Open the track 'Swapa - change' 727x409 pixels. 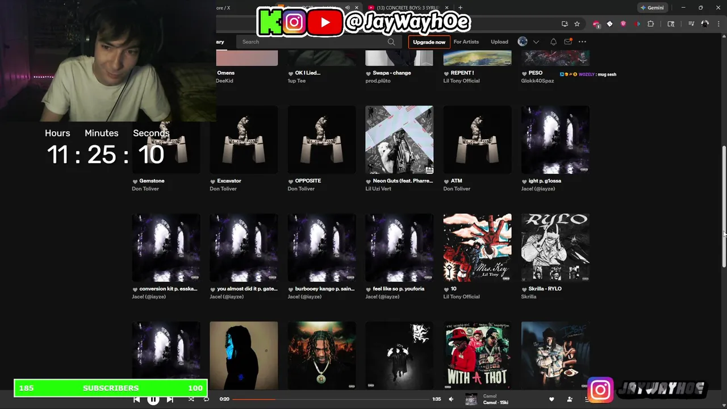[391, 73]
